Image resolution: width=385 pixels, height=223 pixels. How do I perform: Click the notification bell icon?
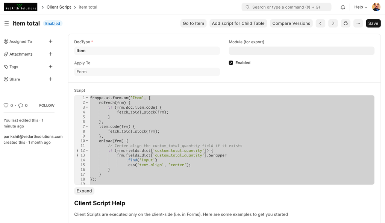[x=343, y=7]
